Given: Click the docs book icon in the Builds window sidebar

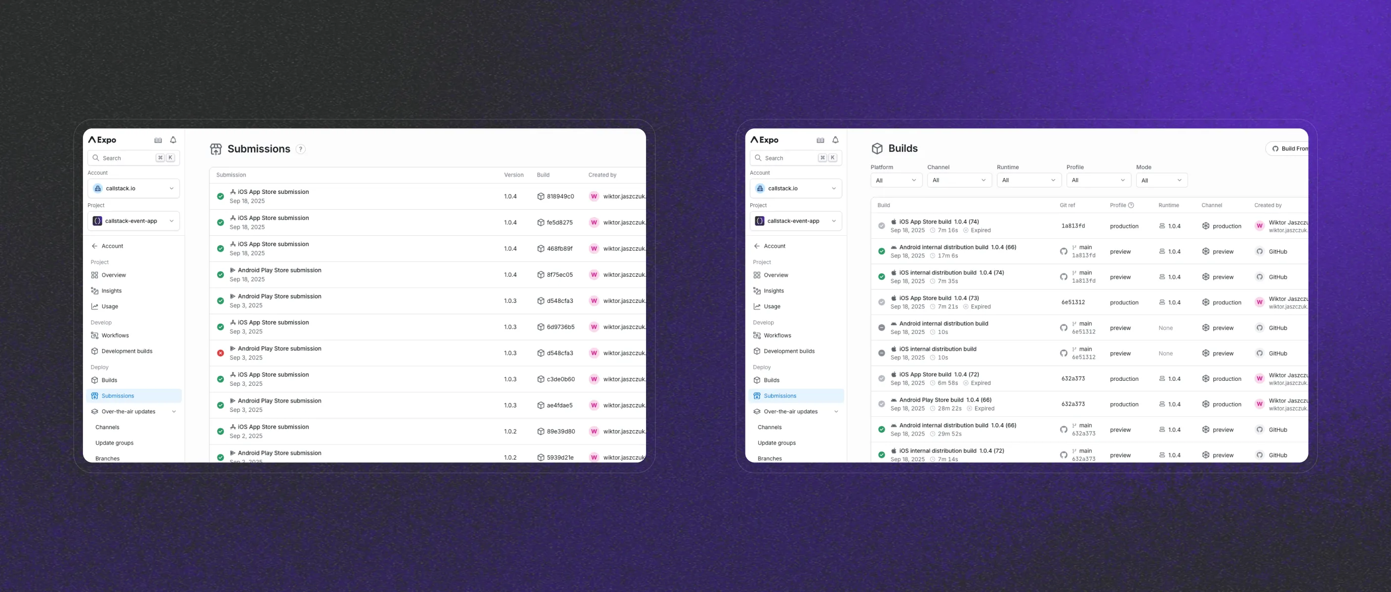Looking at the screenshot, I should pos(820,140).
